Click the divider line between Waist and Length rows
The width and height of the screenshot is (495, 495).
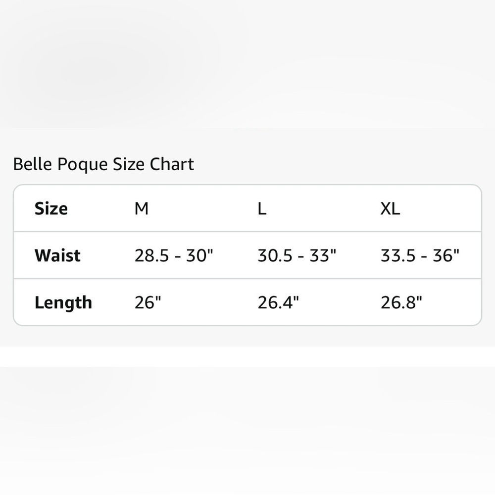247,279
